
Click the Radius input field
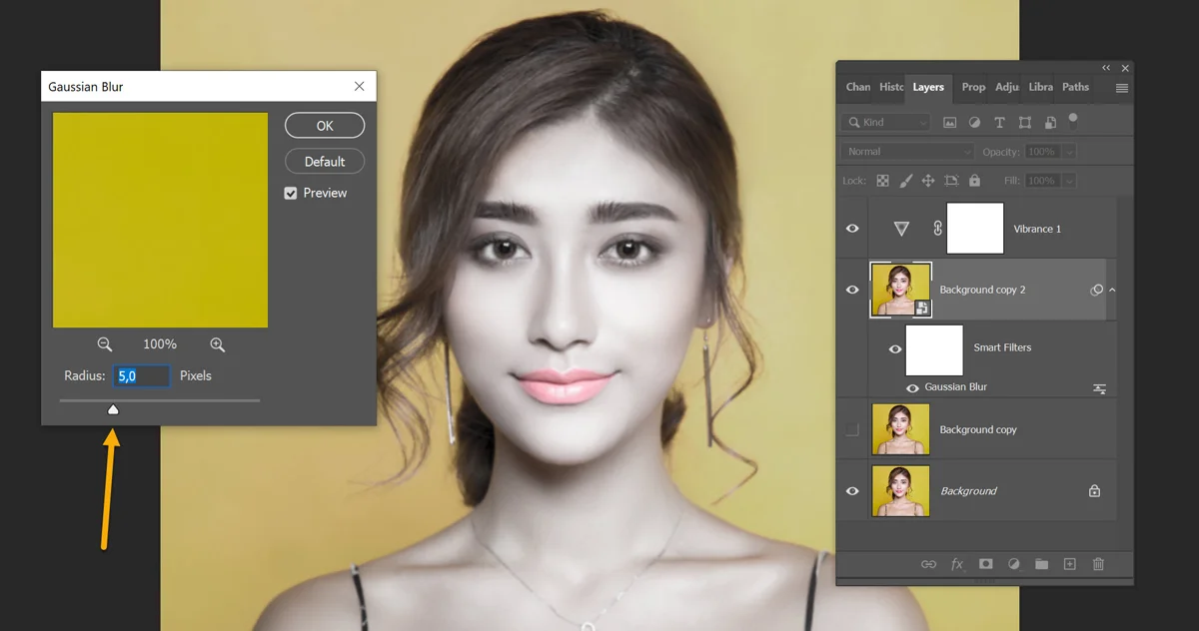(141, 376)
